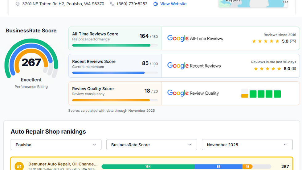Click the Review Quality Score heading
This screenshot has height=170, width=302.
[x=93, y=89]
